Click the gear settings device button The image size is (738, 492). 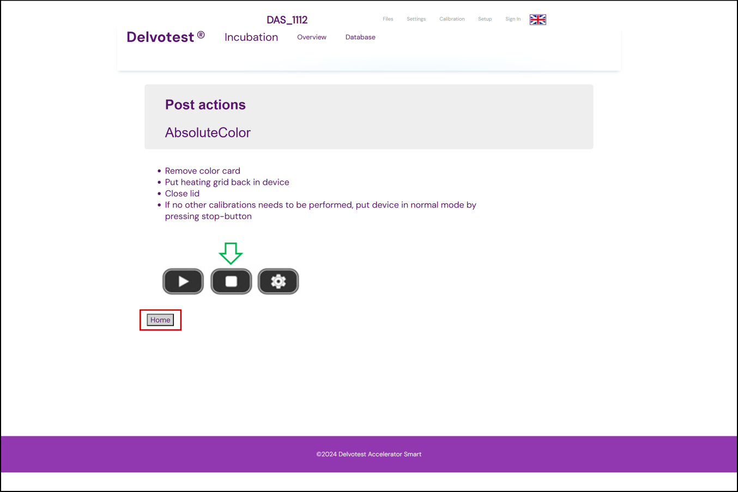click(278, 281)
